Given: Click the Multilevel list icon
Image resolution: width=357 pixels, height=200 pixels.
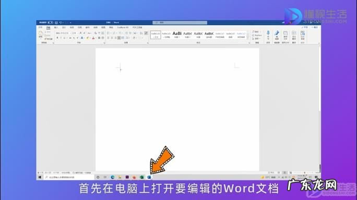Looking at the screenshot, I should coord(120,33).
